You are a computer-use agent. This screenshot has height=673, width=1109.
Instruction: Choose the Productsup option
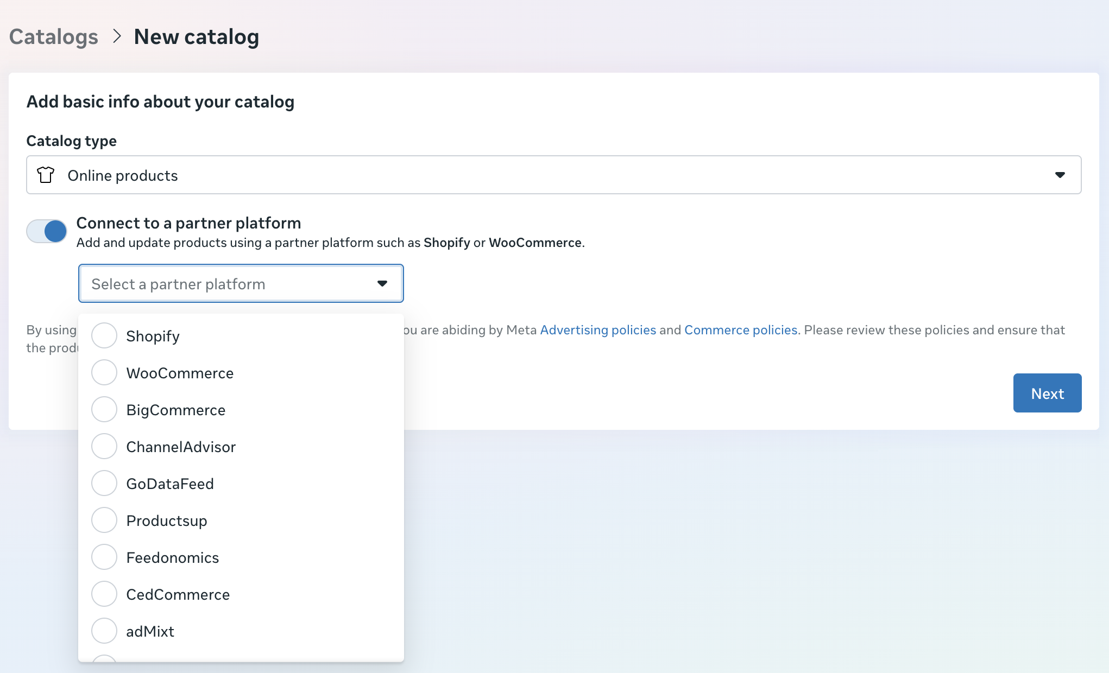pos(104,520)
